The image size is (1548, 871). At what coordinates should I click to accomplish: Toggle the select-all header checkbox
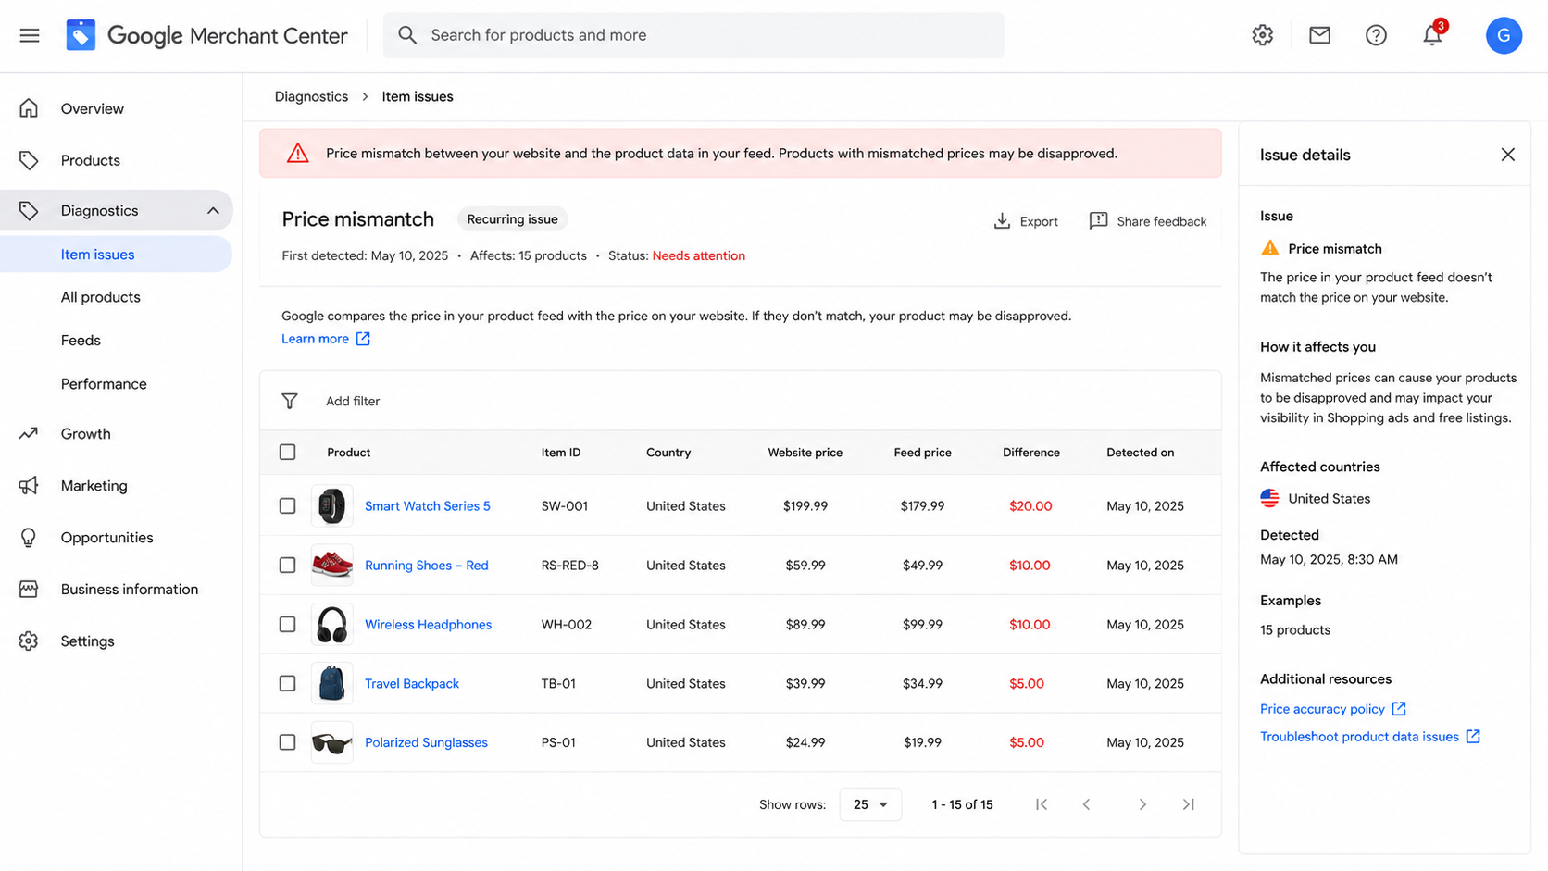click(x=288, y=452)
